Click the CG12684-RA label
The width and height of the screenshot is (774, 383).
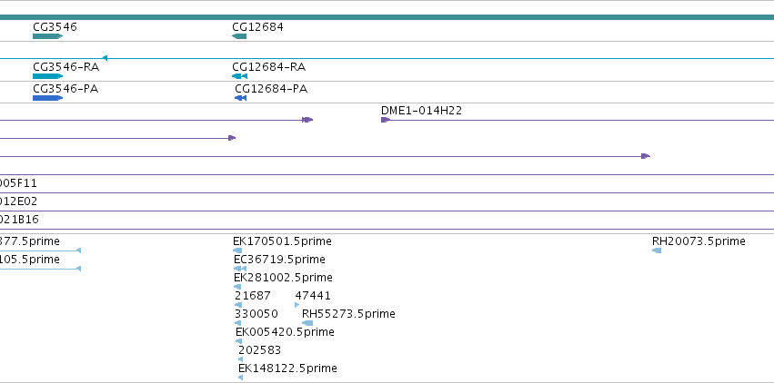pyautogui.click(x=269, y=67)
